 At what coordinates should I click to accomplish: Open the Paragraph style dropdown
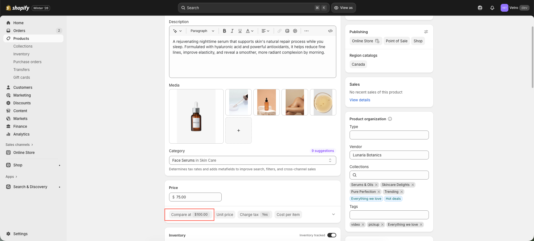tap(202, 31)
